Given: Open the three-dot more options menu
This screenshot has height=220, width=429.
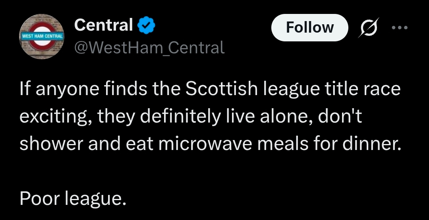Looking at the screenshot, I should [400, 28].
